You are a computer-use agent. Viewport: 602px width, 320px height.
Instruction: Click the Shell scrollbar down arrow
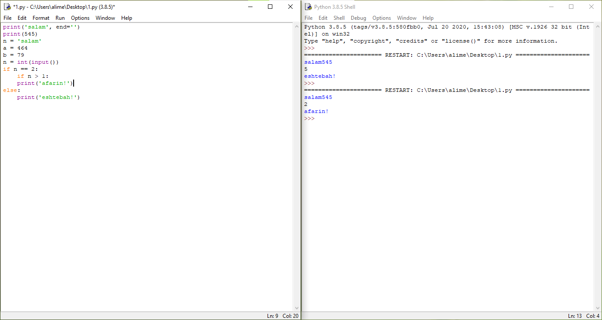point(598,308)
